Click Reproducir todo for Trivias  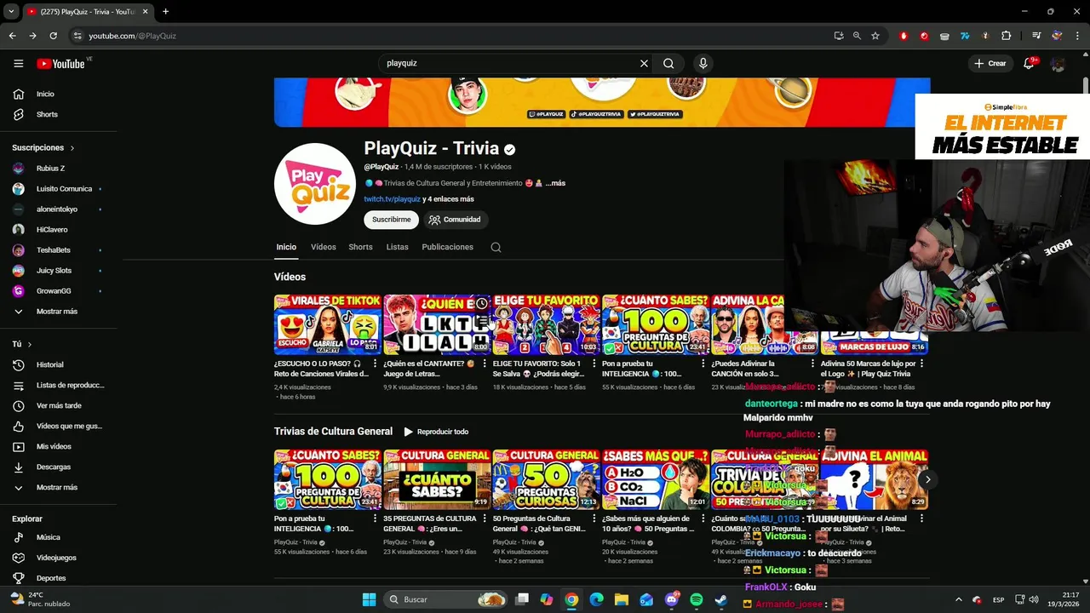pyautogui.click(x=436, y=432)
